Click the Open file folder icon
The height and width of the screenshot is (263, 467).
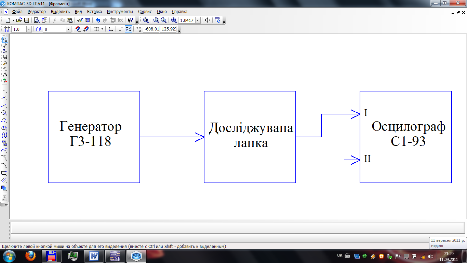pos(19,20)
